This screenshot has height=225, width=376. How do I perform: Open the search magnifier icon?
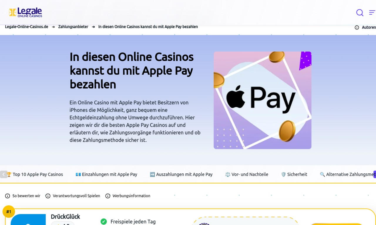click(360, 13)
